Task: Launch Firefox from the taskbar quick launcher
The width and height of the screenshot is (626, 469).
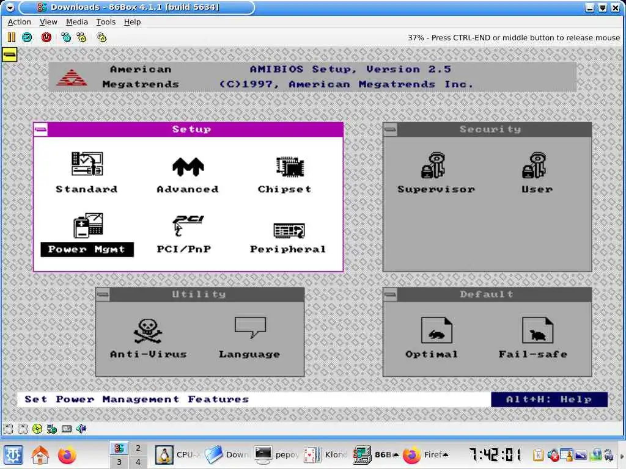Action: (x=67, y=454)
